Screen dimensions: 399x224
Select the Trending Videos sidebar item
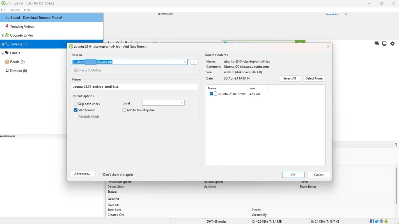click(x=52, y=26)
